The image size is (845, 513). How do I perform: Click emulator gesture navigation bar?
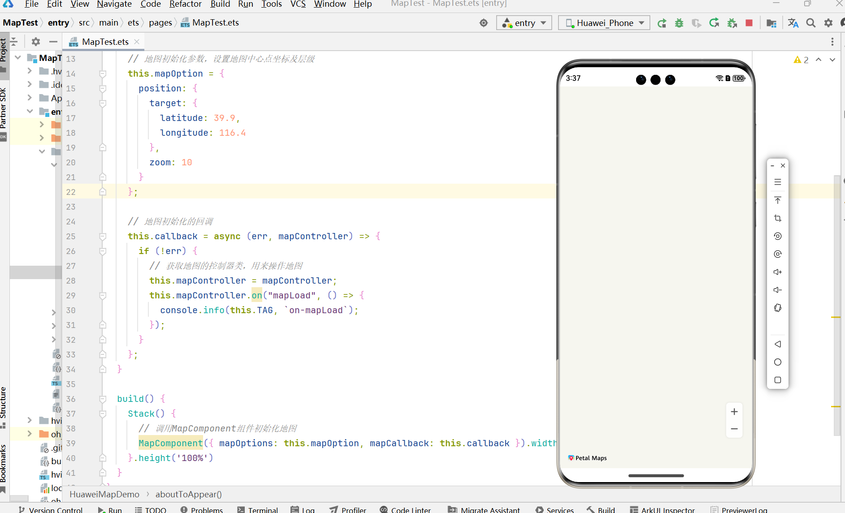tap(656, 475)
